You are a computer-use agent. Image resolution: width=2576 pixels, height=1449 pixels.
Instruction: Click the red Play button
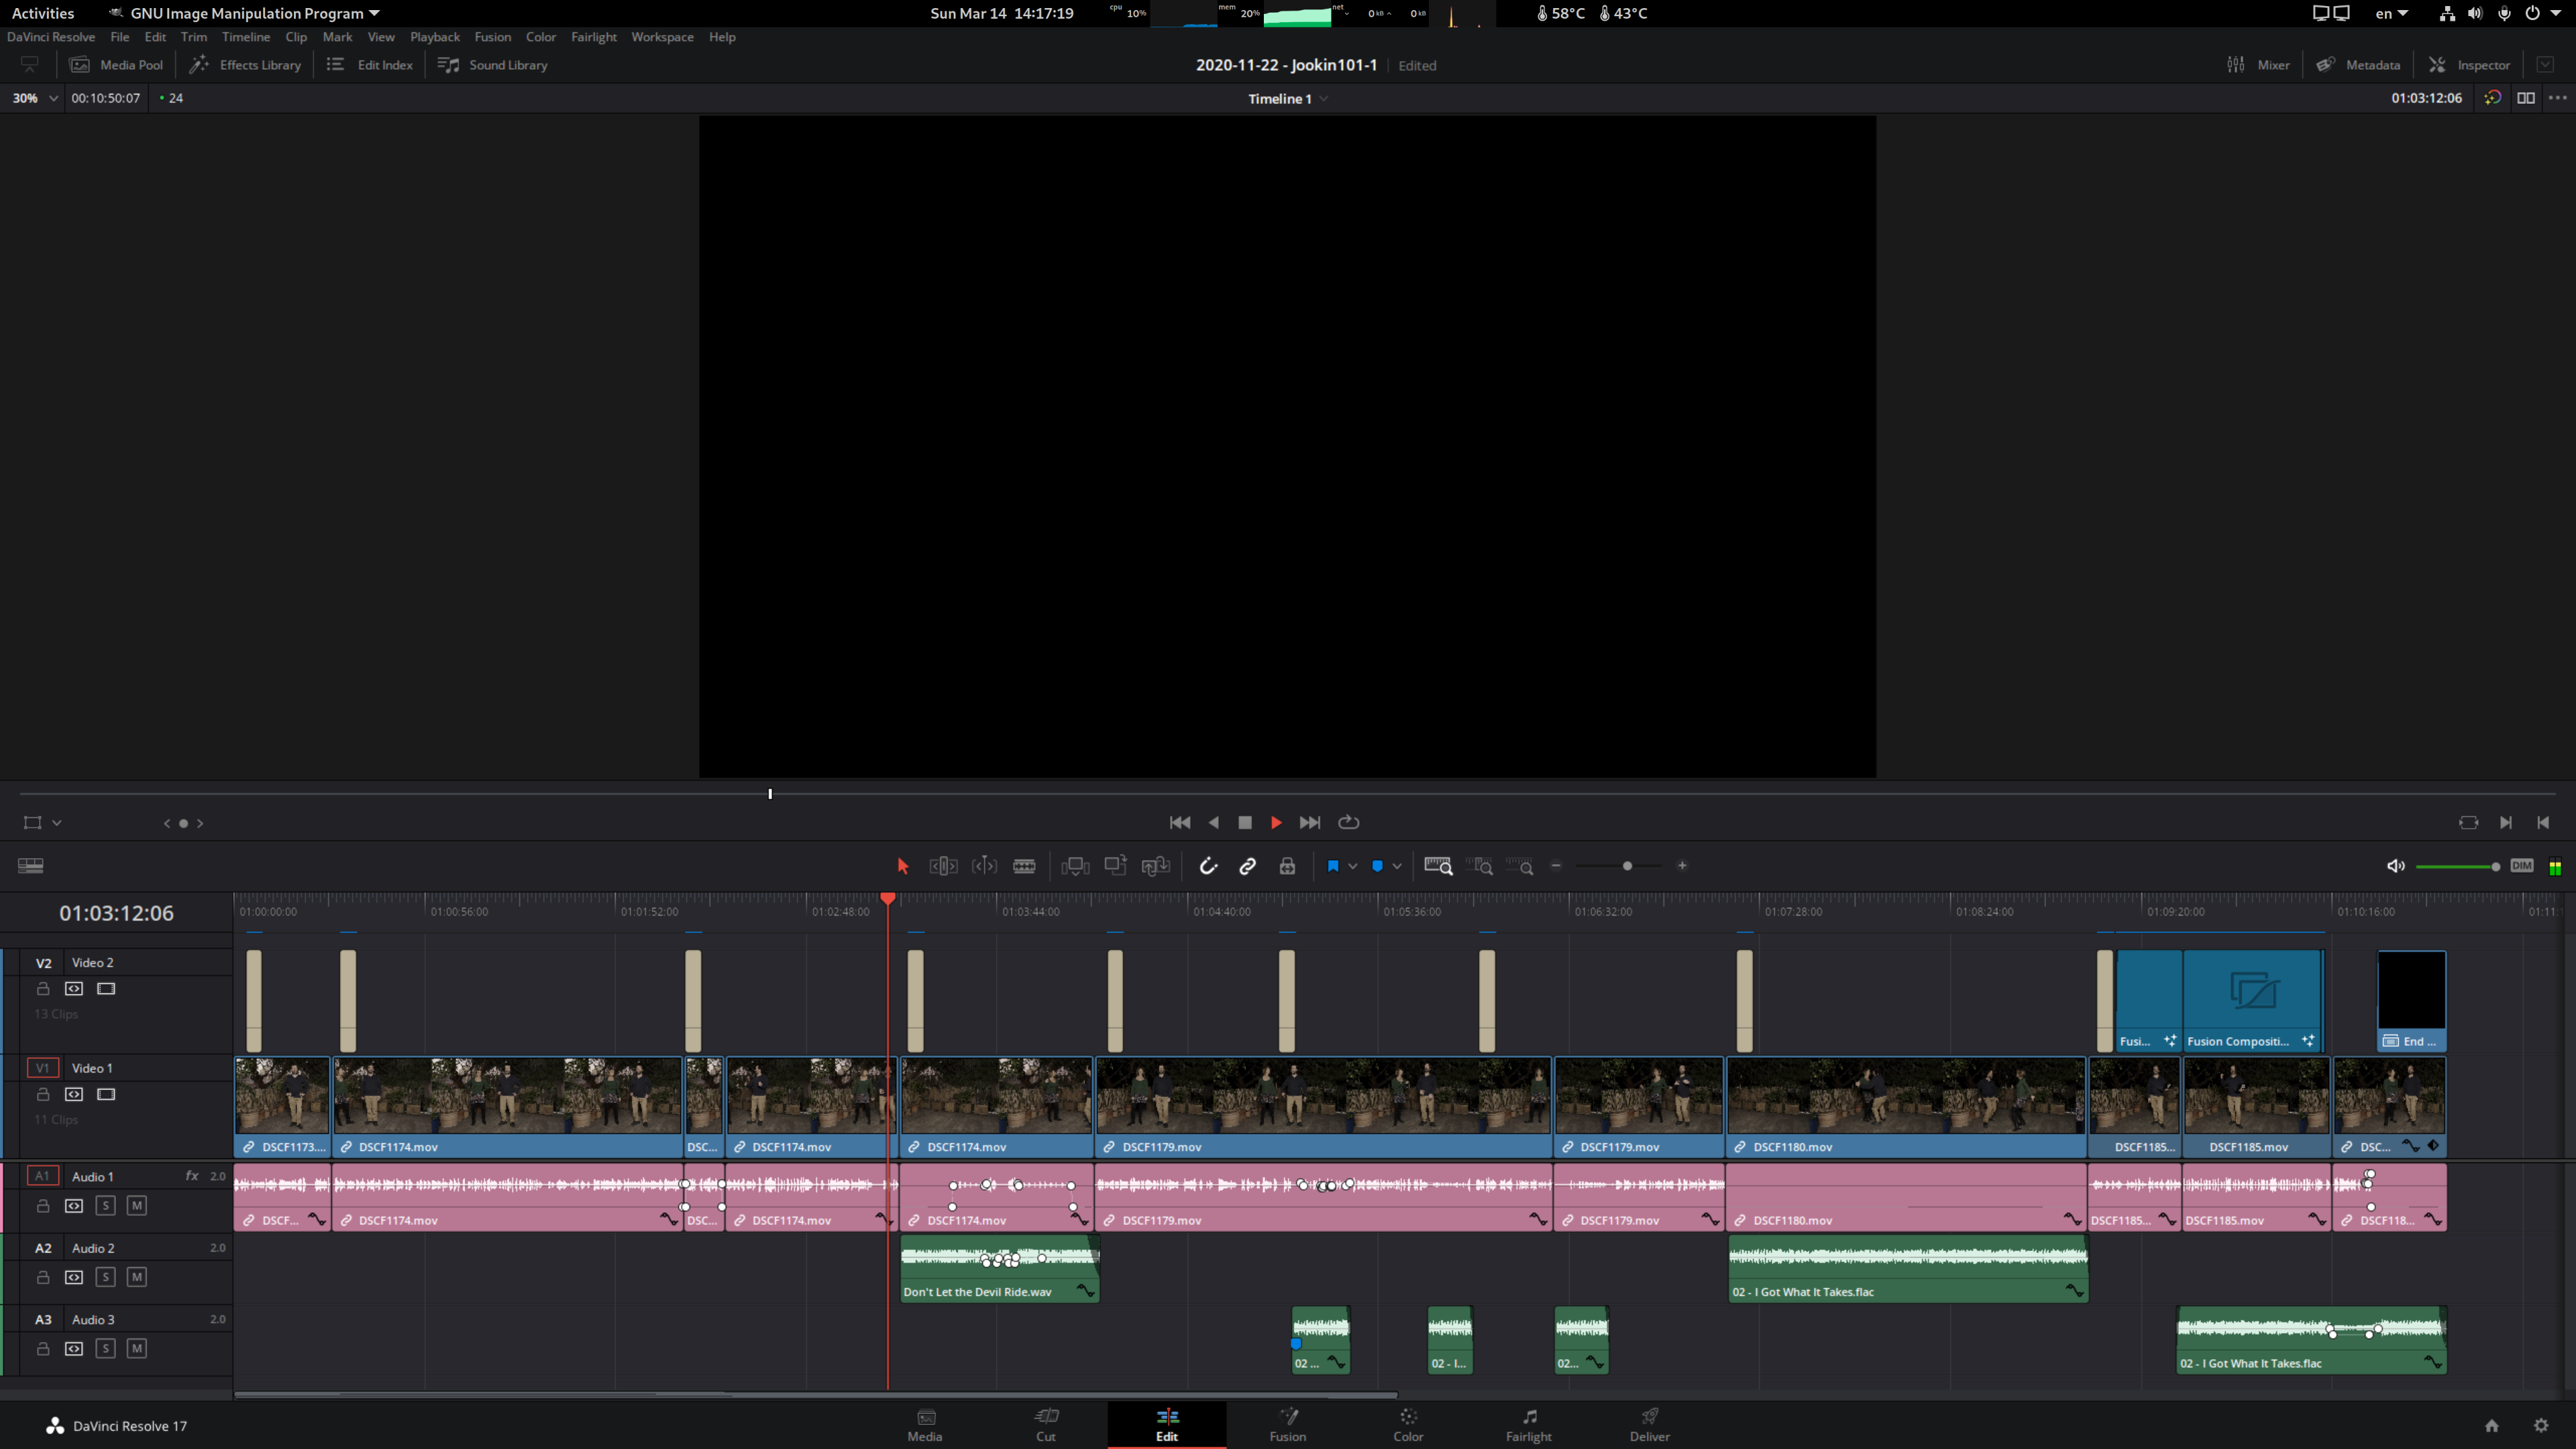pos(1276,823)
